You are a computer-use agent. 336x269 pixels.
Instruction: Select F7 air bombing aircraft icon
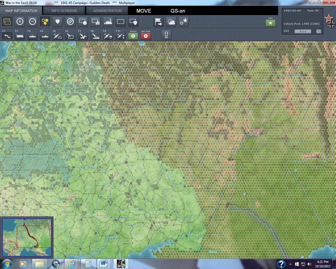pos(83,36)
